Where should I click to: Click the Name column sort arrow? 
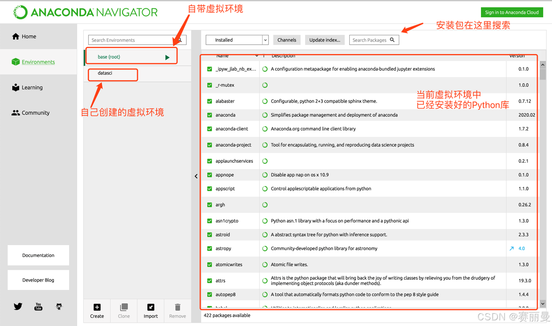coord(257,56)
